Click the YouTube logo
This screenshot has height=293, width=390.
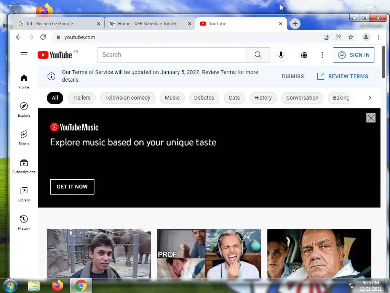(55, 55)
